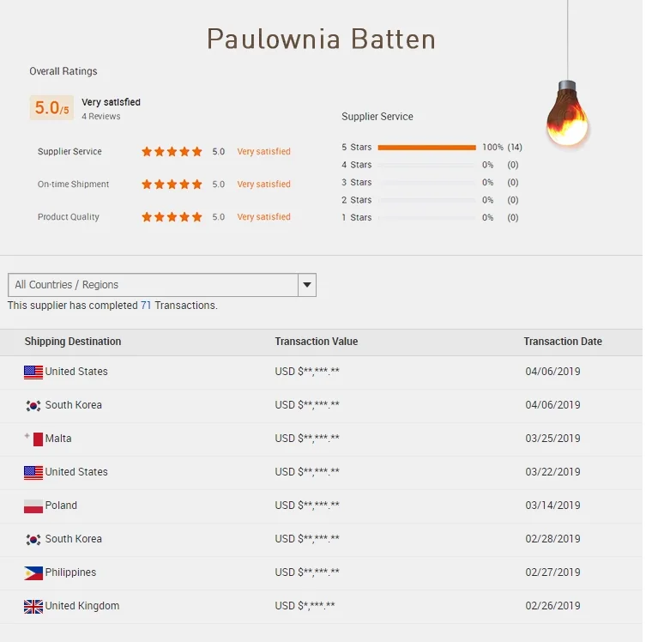Click the Philippines flag icon
Image resolution: width=646 pixels, height=642 pixels.
pyautogui.click(x=33, y=572)
